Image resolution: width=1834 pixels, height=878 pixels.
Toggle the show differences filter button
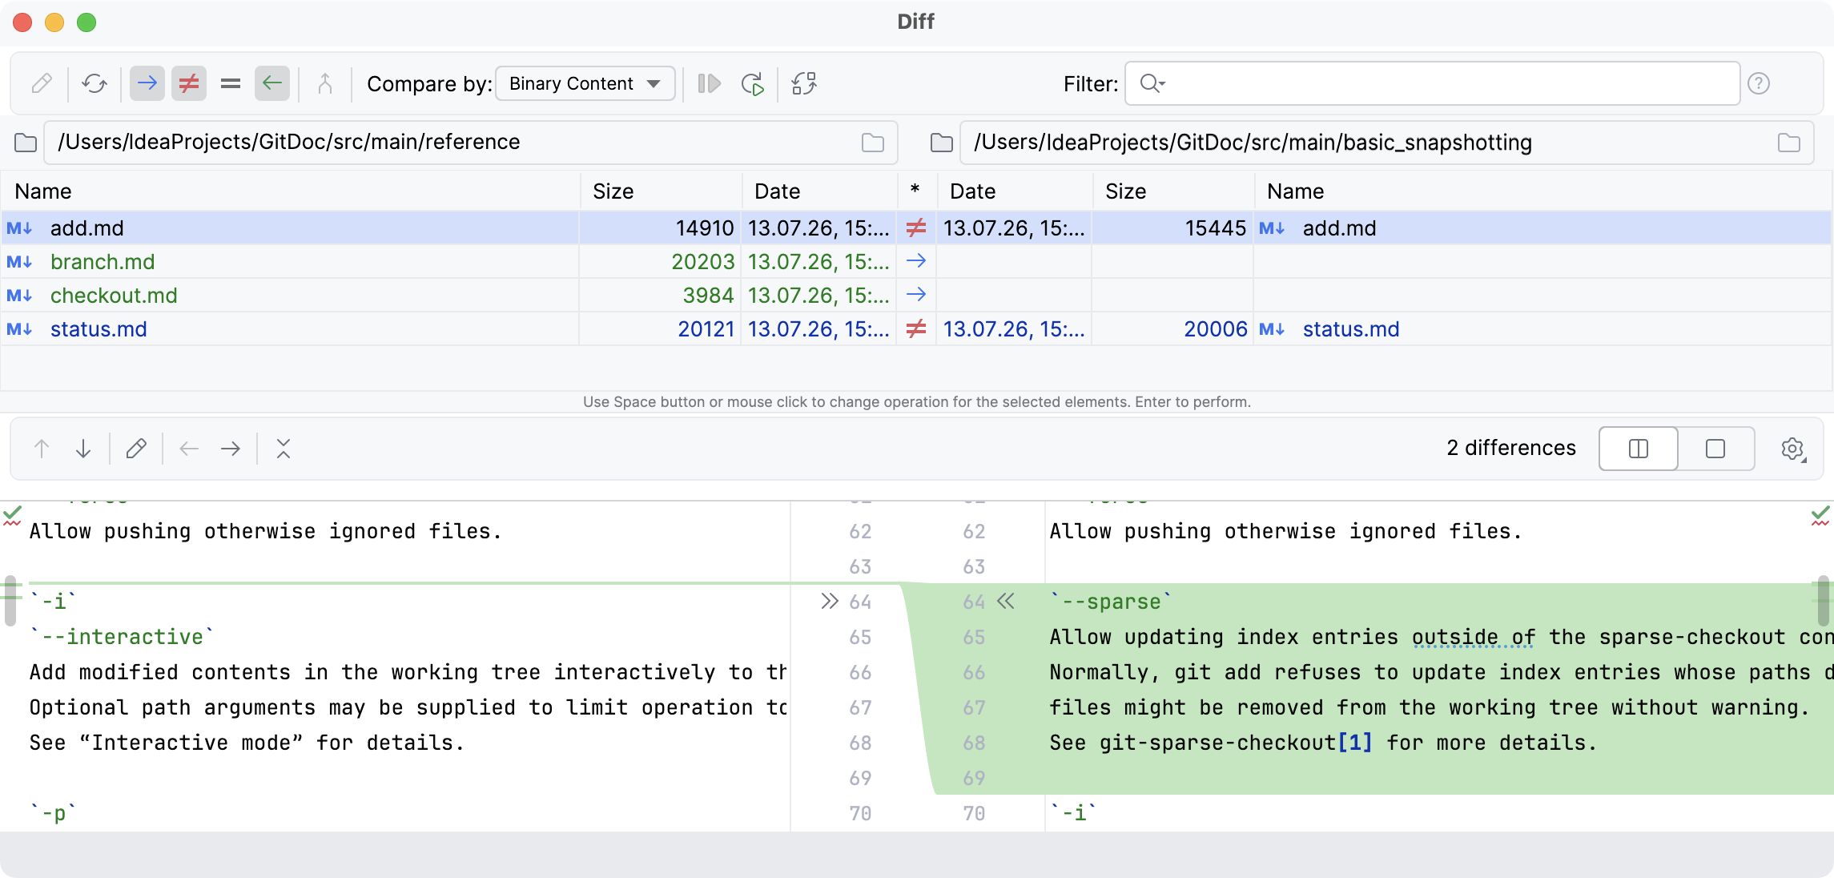pos(189,83)
